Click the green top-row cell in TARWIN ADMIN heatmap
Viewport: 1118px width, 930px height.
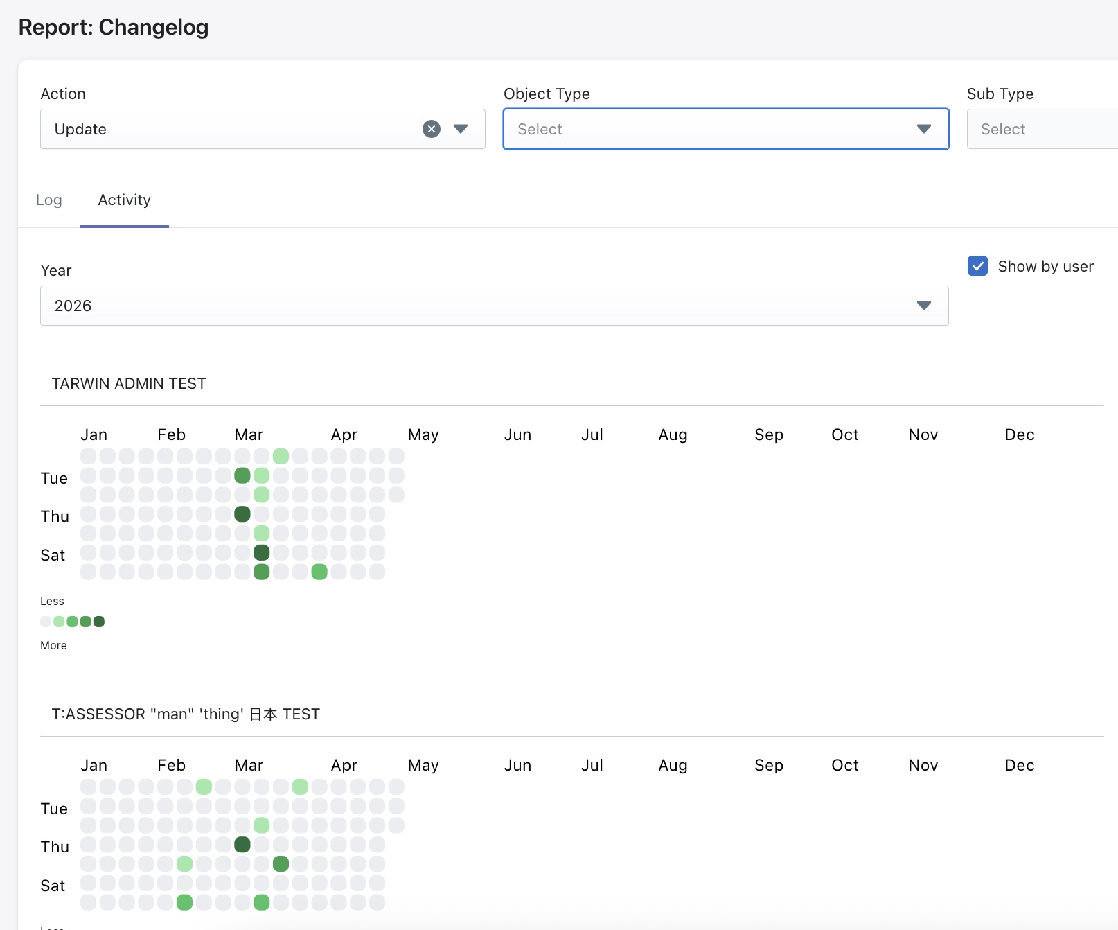(x=281, y=456)
